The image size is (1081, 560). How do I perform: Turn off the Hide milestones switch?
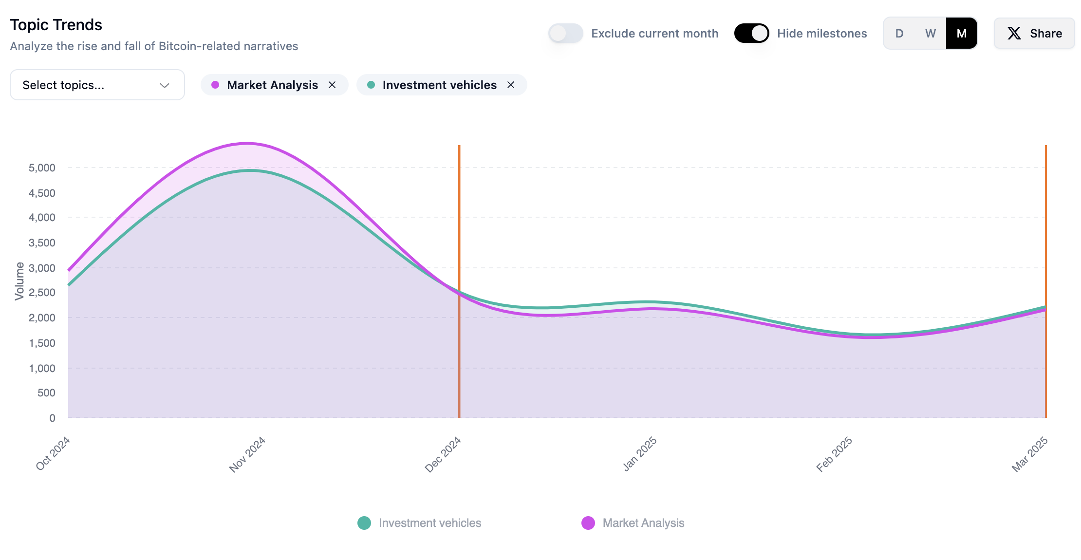(x=751, y=33)
